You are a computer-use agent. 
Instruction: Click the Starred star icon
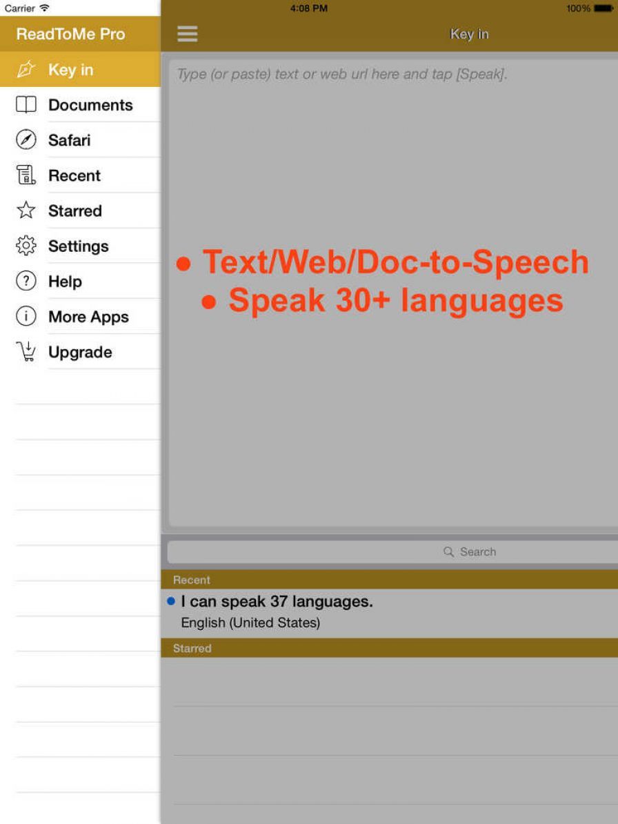click(25, 210)
